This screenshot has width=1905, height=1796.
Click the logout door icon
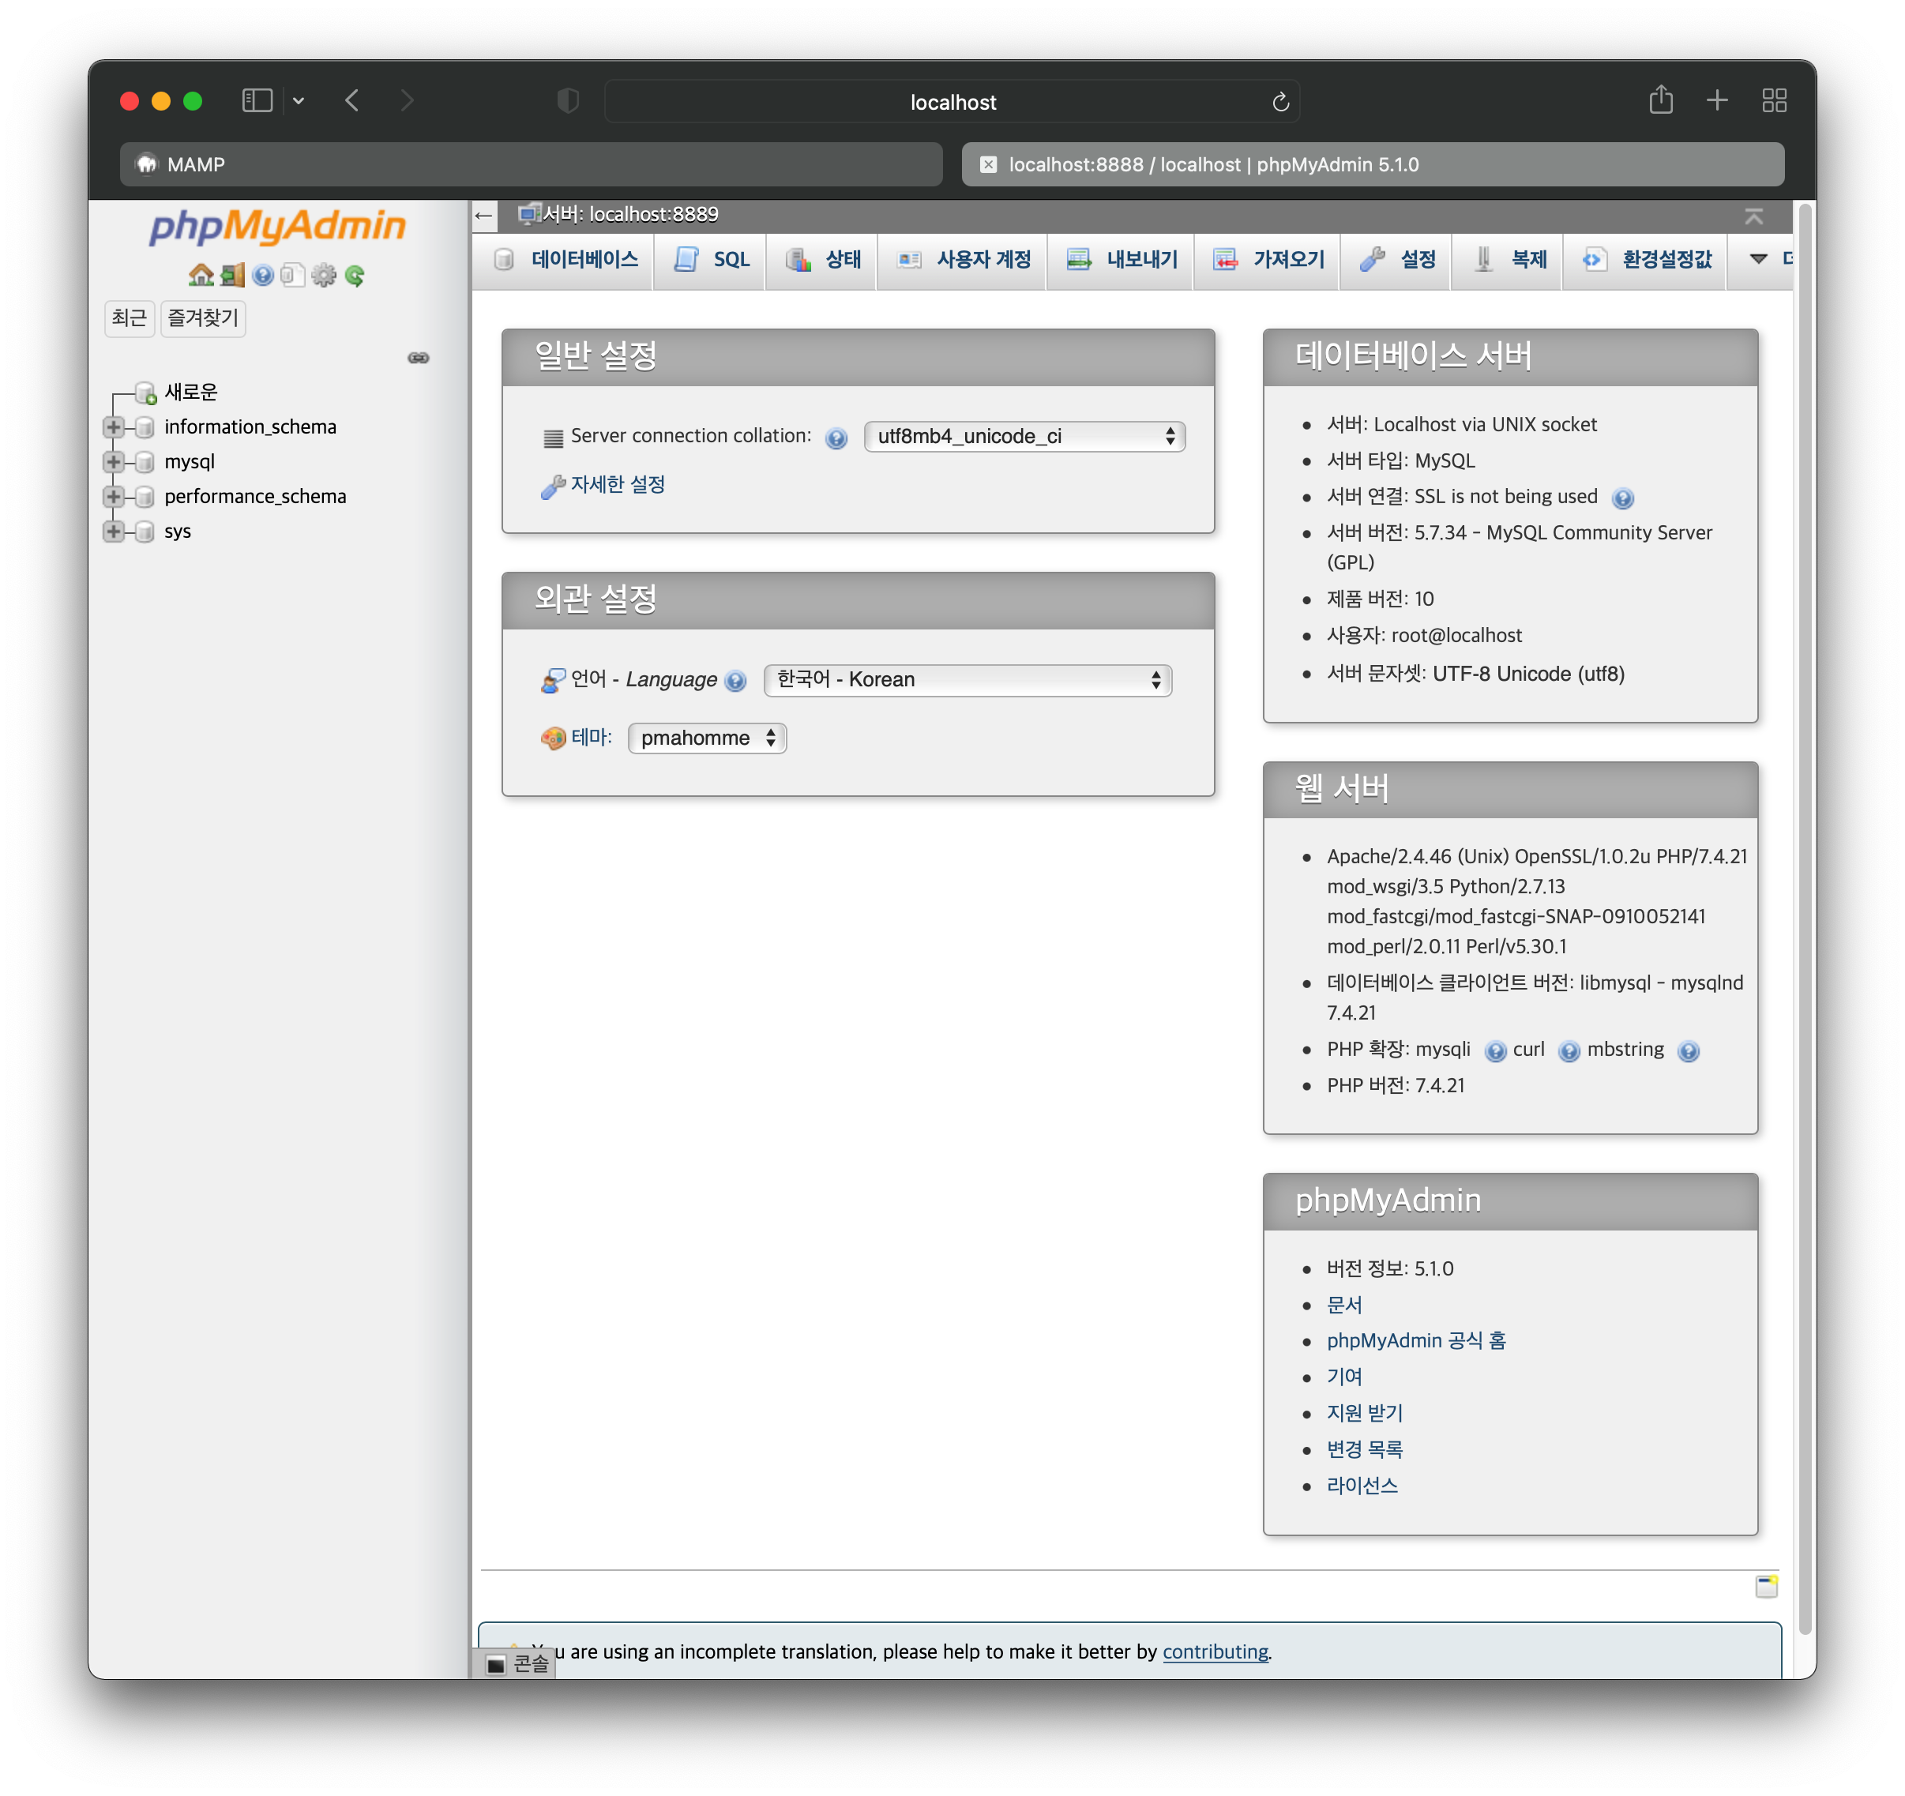pyautogui.click(x=232, y=276)
